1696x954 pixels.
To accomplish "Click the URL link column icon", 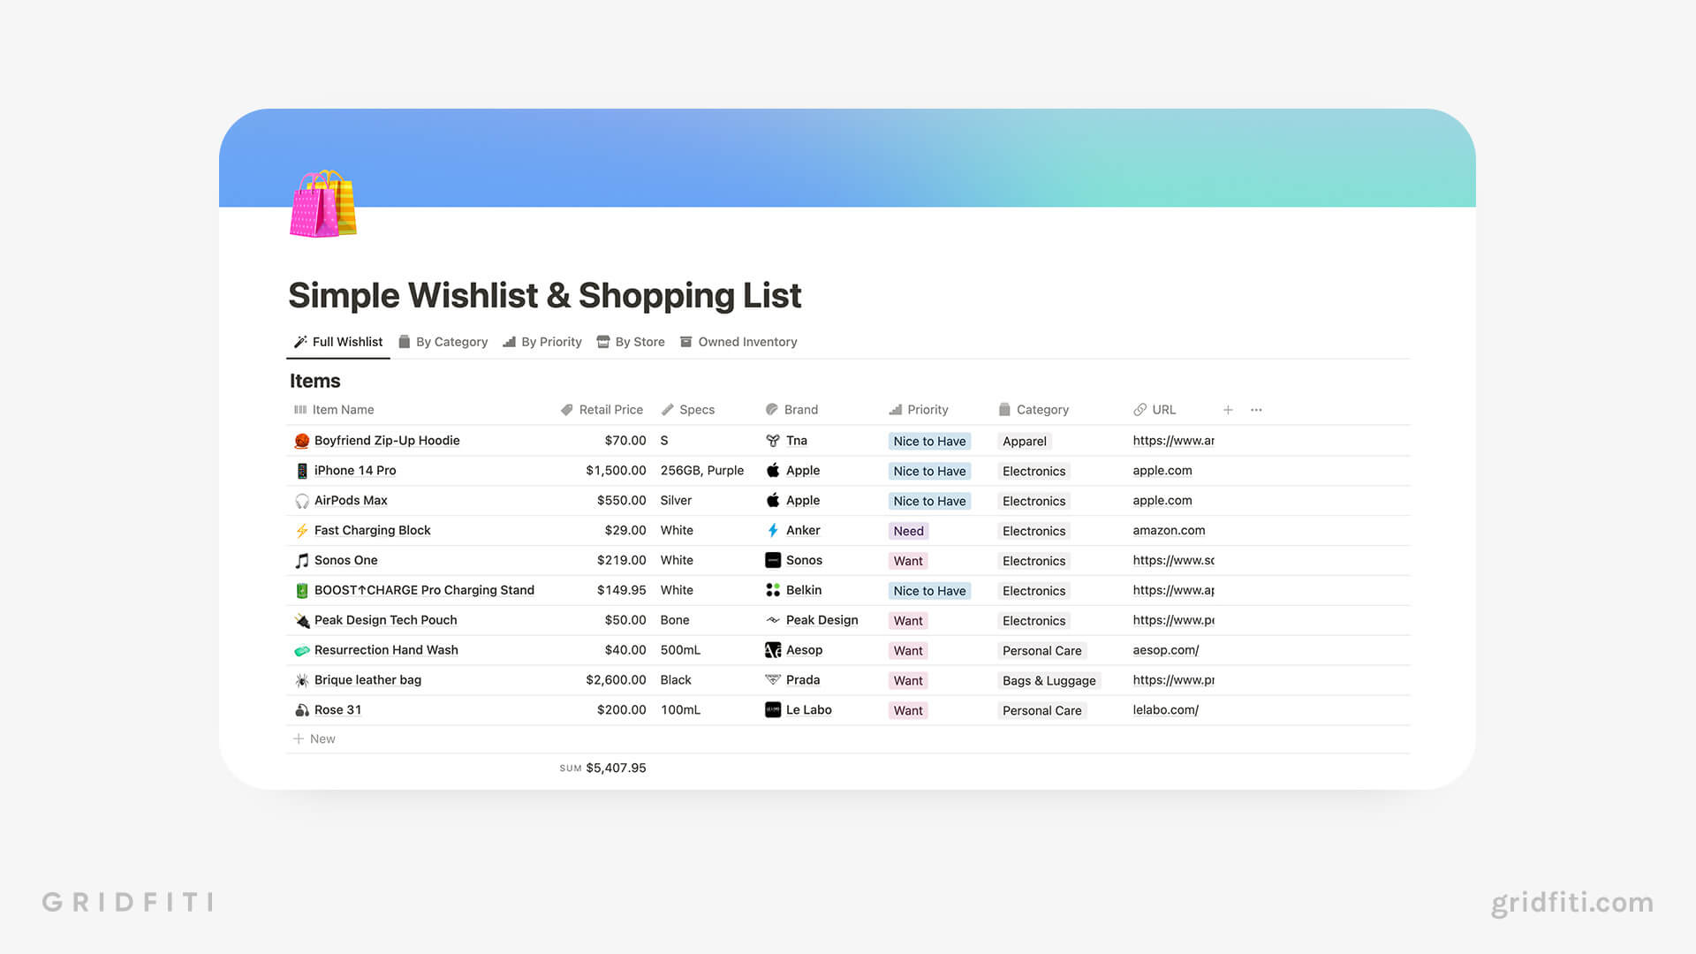I will tap(1138, 410).
